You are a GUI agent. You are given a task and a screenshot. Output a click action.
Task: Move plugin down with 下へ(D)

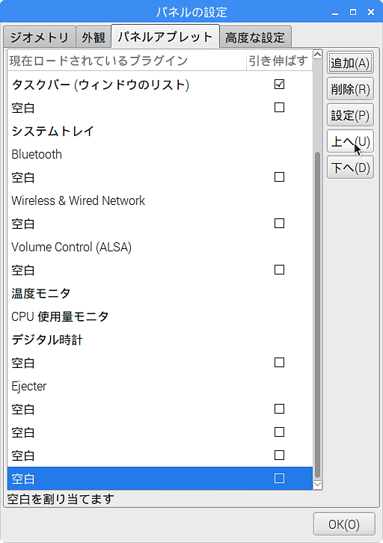[350, 168]
